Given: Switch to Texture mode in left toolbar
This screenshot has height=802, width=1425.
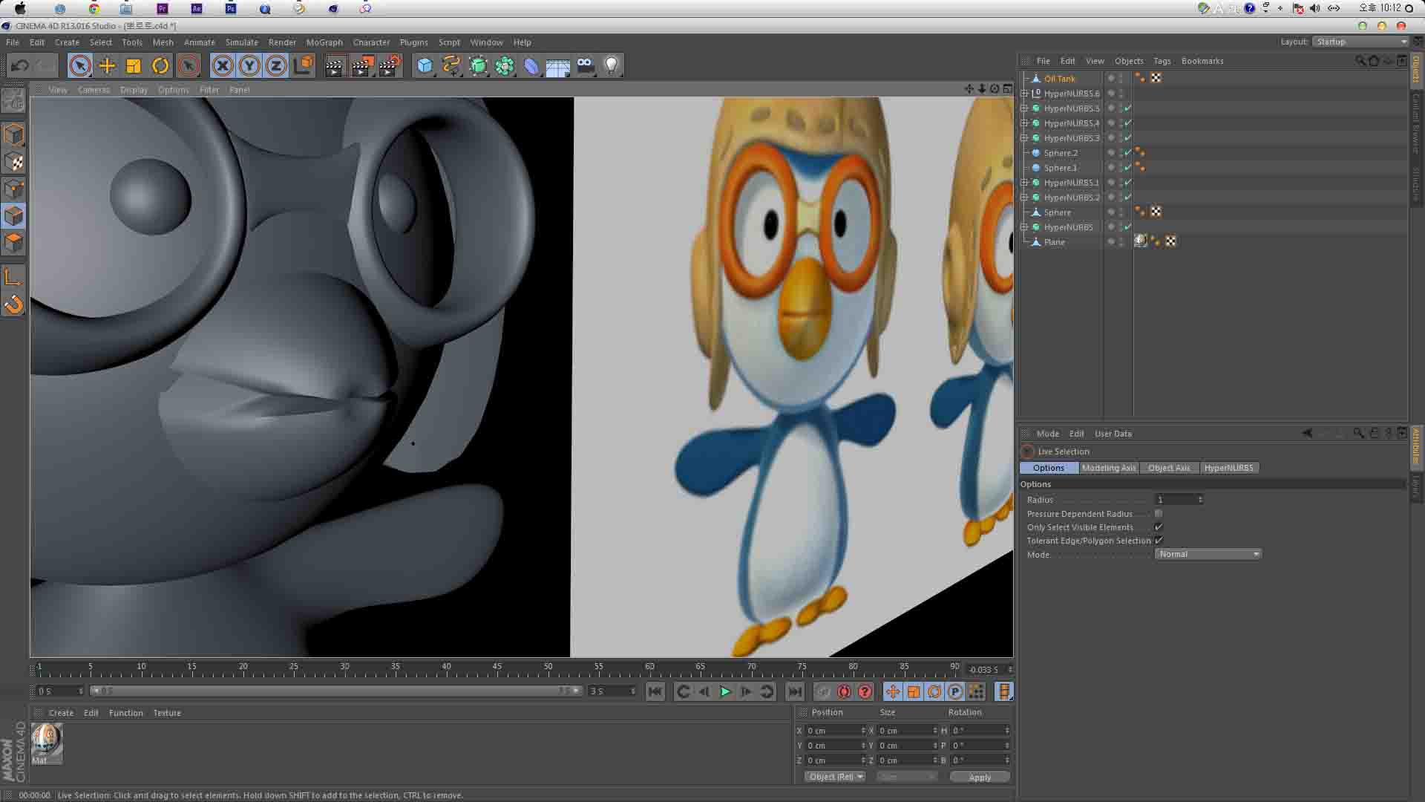Looking at the screenshot, I should pos(13,162).
